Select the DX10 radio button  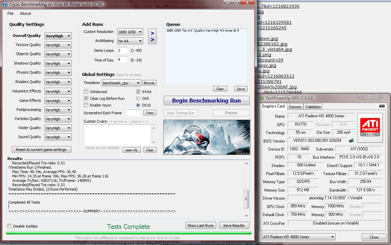click(x=138, y=105)
